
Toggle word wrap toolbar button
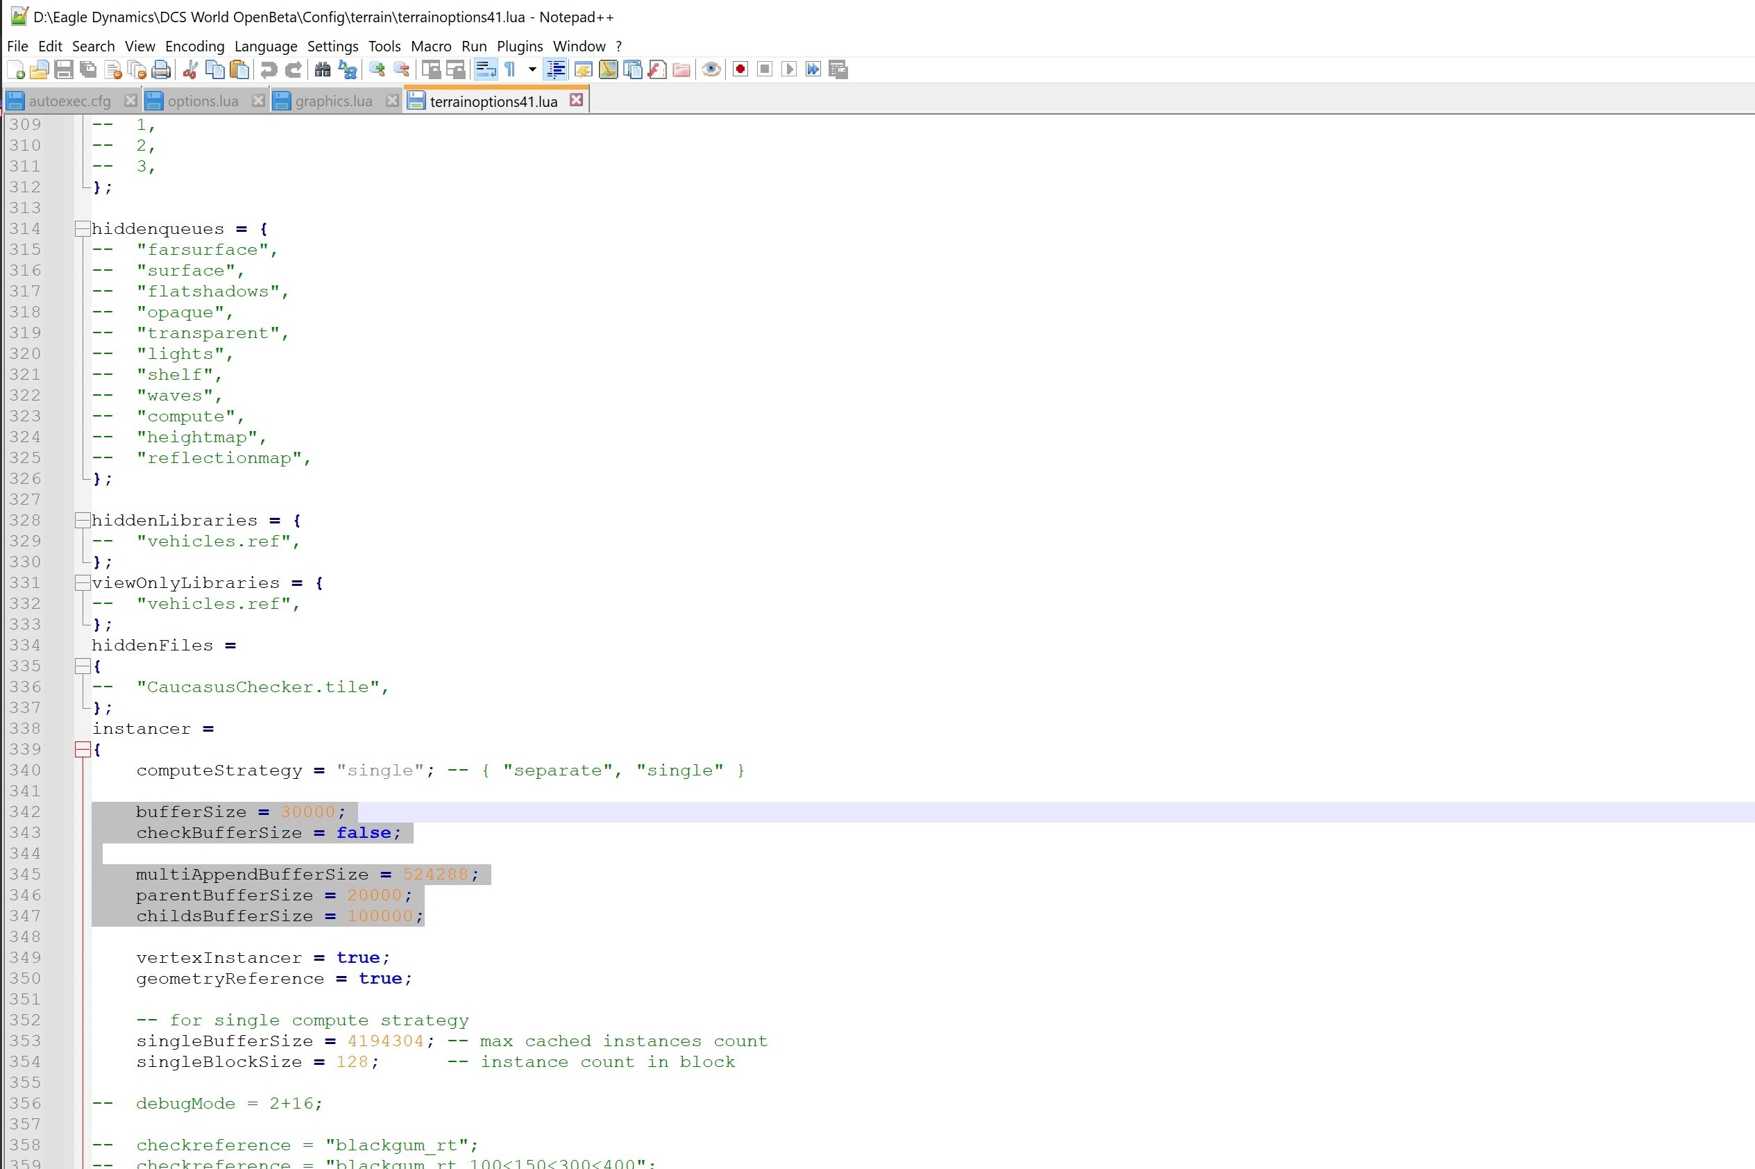[x=486, y=70]
